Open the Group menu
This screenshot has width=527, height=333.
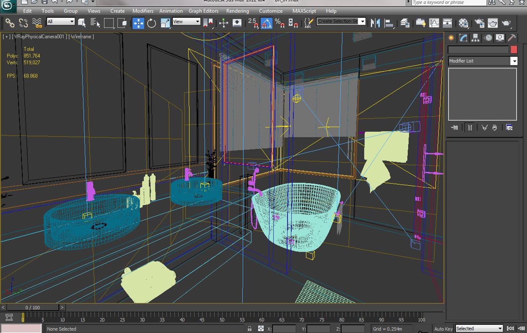pyautogui.click(x=71, y=11)
